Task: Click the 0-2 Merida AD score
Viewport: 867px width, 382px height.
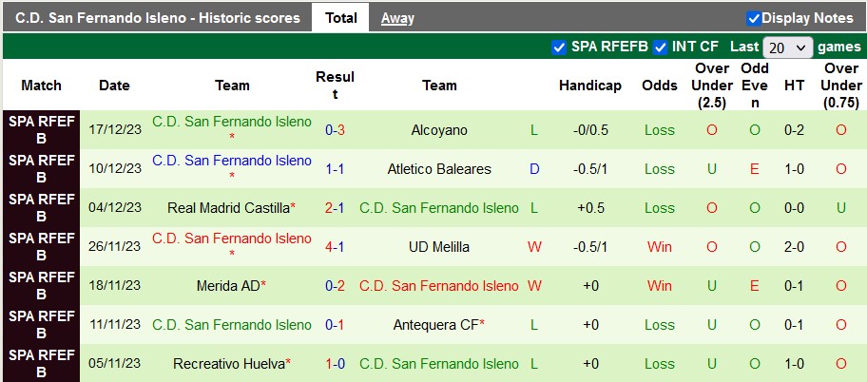Action: [335, 286]
